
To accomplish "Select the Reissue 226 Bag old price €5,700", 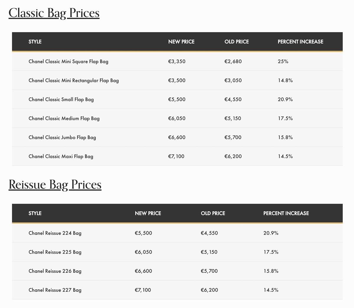I will click(x=209, y=271).
